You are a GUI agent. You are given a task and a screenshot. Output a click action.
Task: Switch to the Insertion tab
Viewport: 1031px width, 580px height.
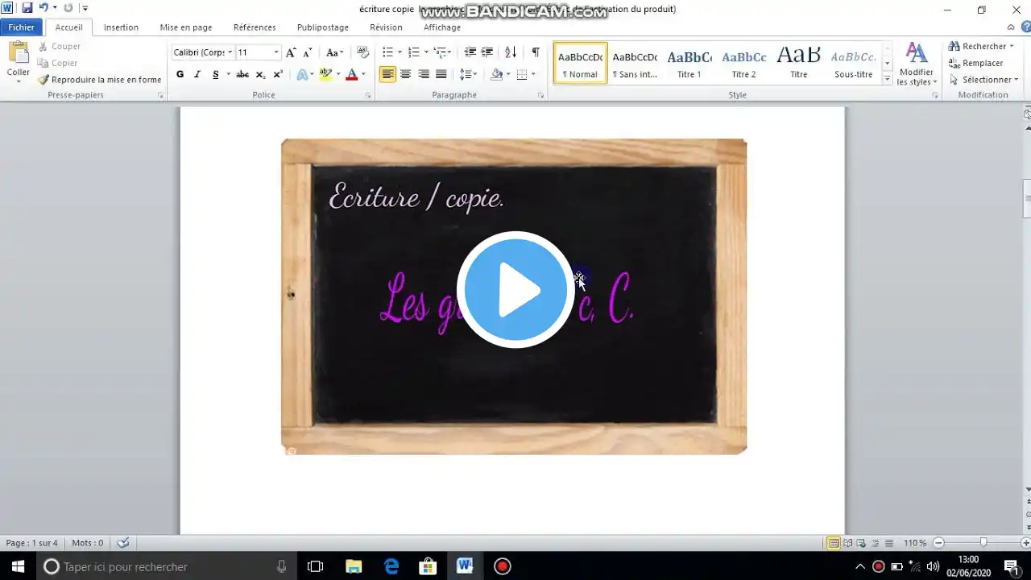point(121,27)
